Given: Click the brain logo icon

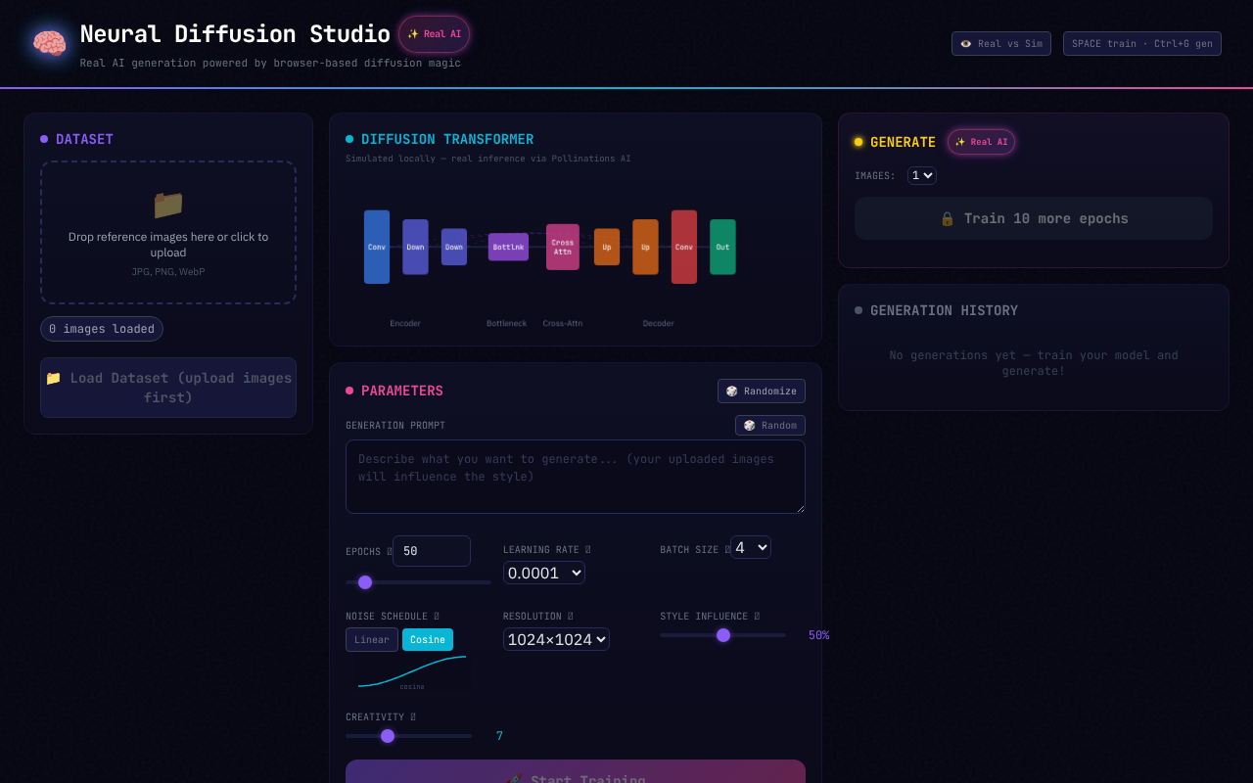Looking at the screenshot, I should (47, 43).
